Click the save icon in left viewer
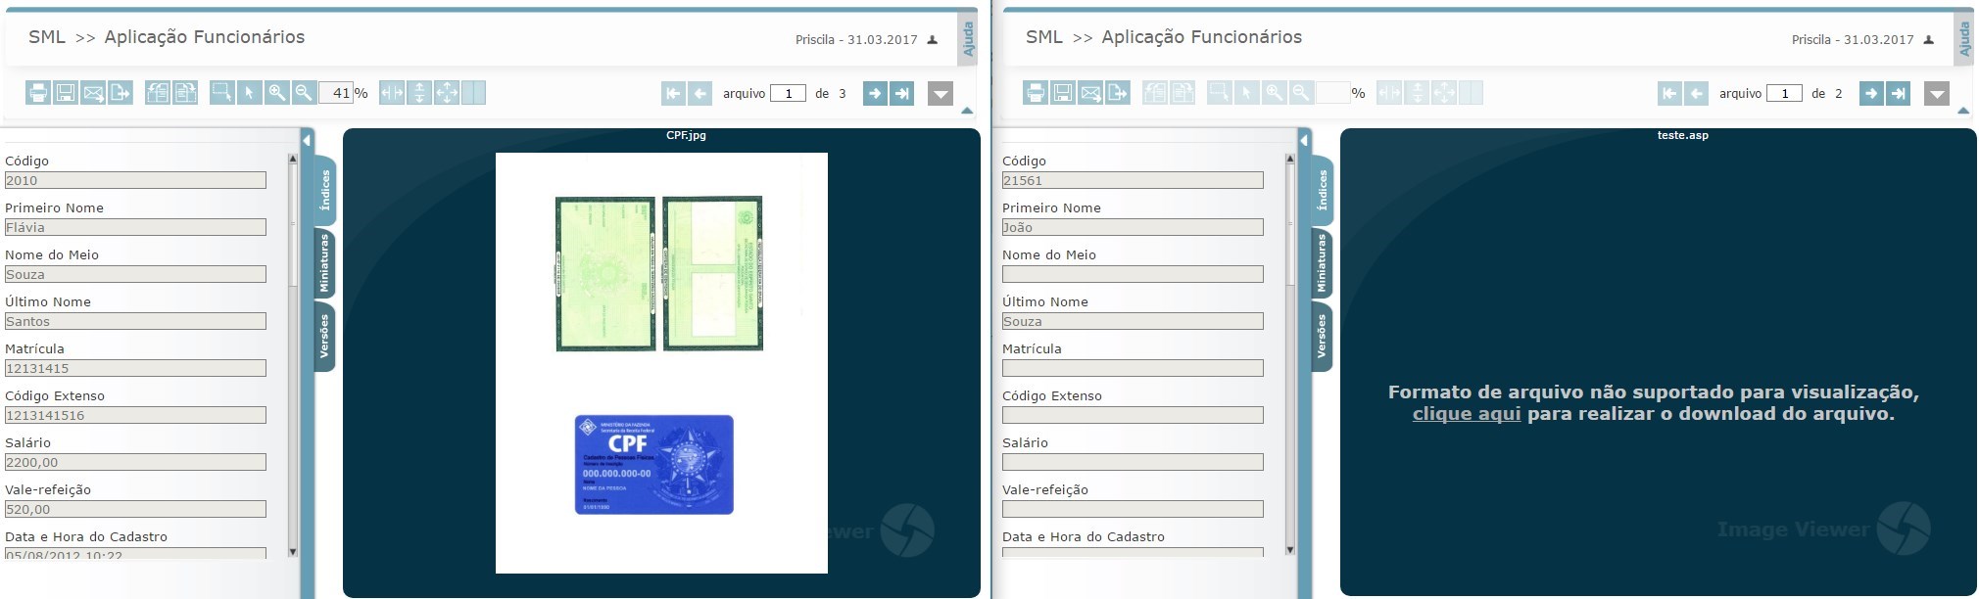Viewport: 1979px width, 599px height. click(65, 93)
